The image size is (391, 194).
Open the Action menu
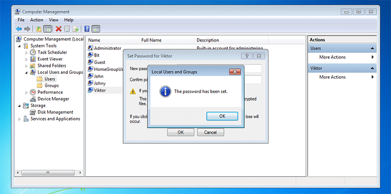click(37, 20)
